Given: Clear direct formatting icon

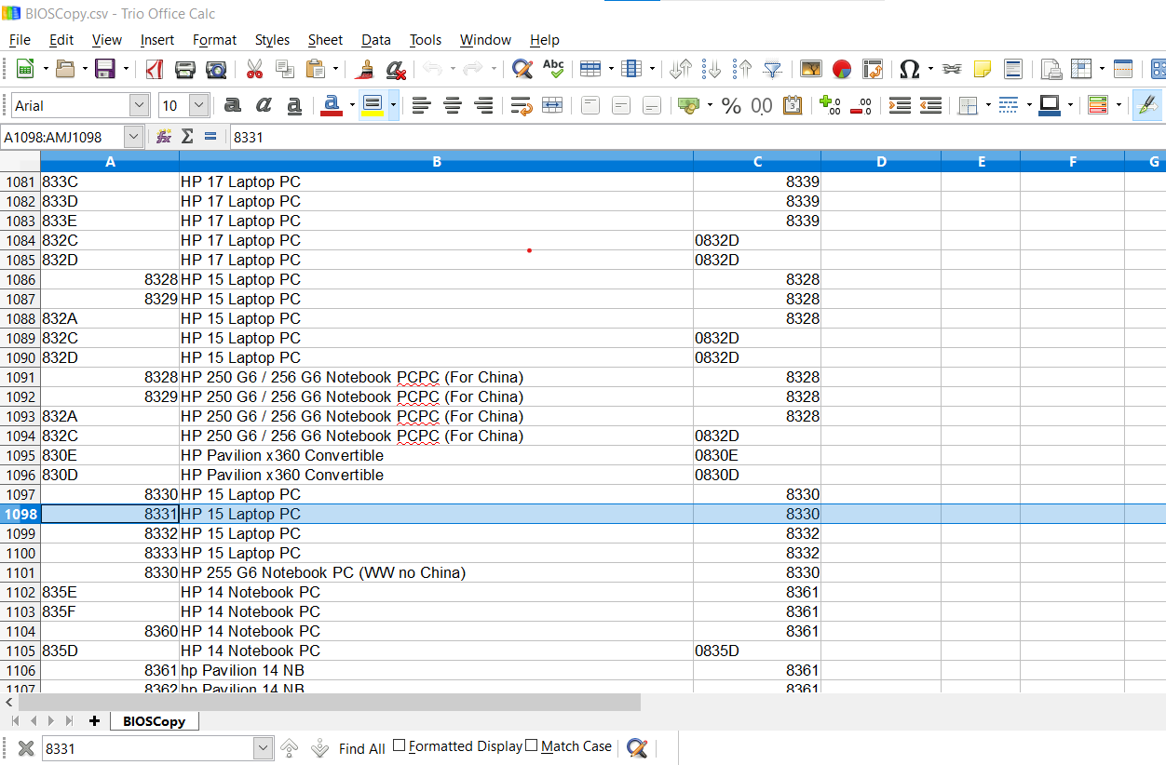Looking at the screenshot, I should click(x=396, y=69).
